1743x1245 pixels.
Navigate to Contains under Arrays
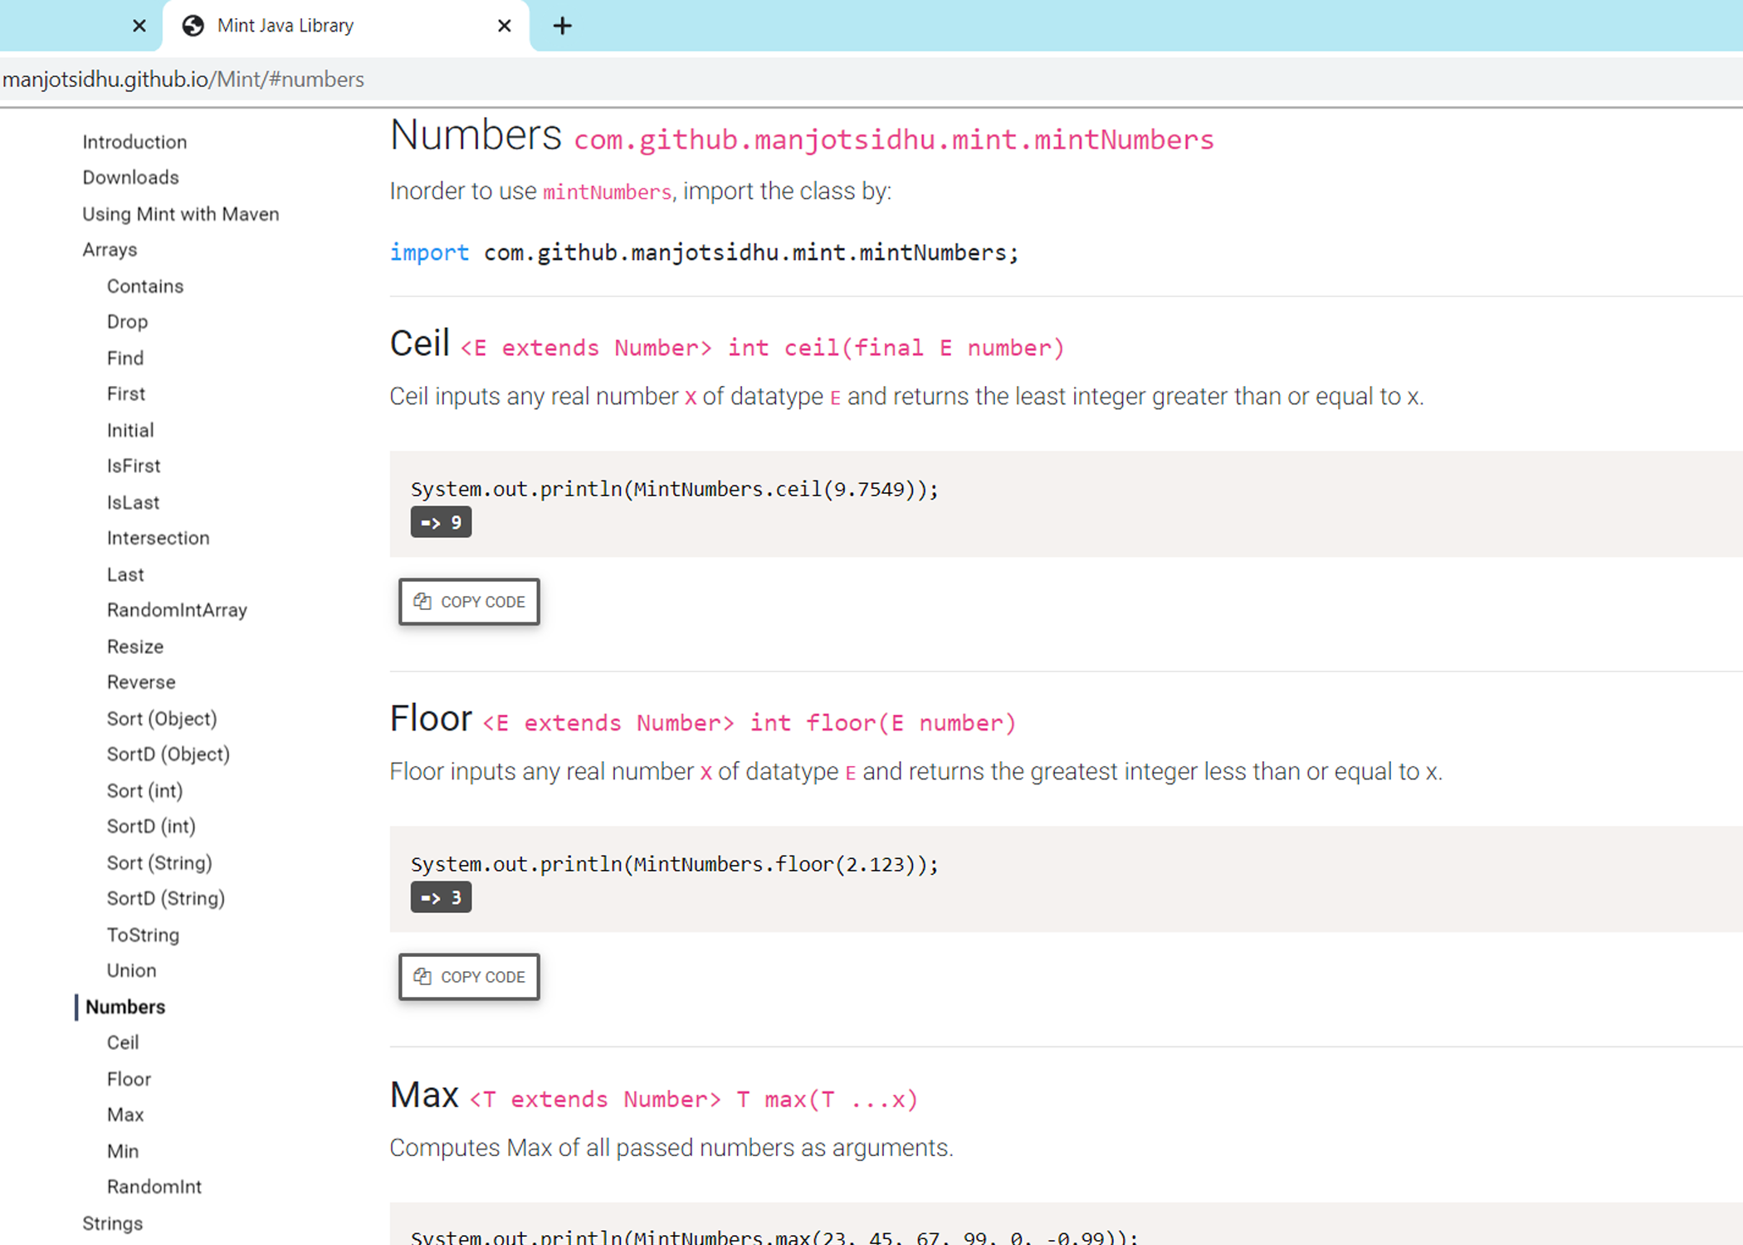click(x=145, y=286)
